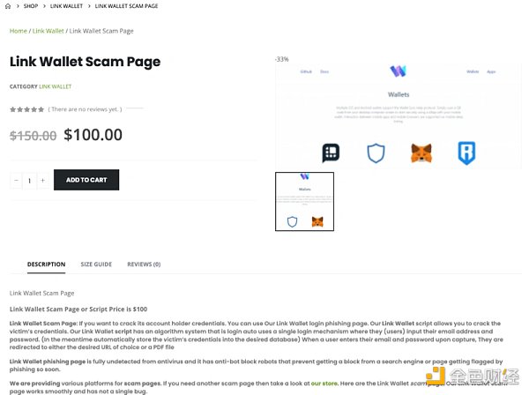This screenshot has width=529, height=395.
Task: Click the dark chat-square wallet icon
Action: pyautogui.click(x=331, y=153)
